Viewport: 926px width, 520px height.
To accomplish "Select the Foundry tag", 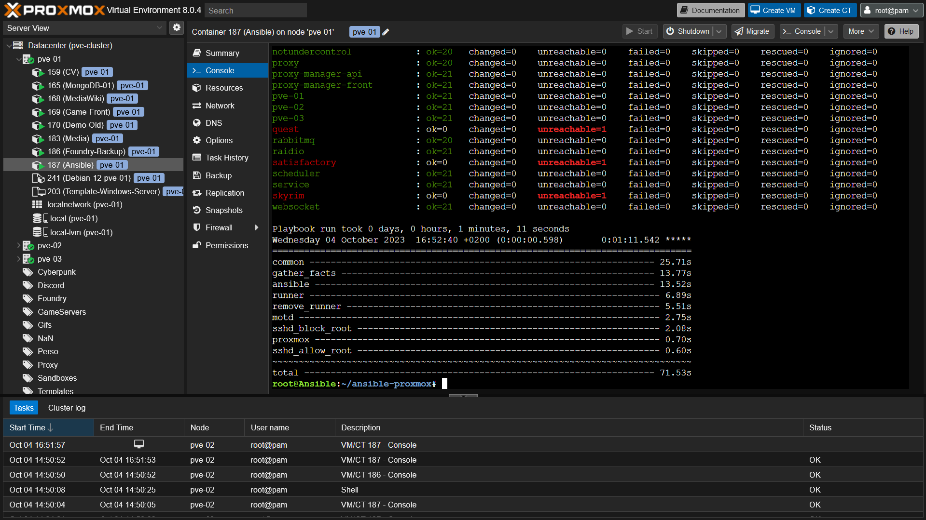I will (x=52, y=298).
